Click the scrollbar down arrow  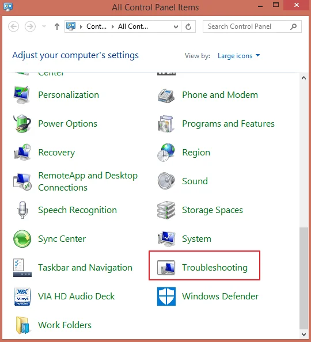point(304,334)
